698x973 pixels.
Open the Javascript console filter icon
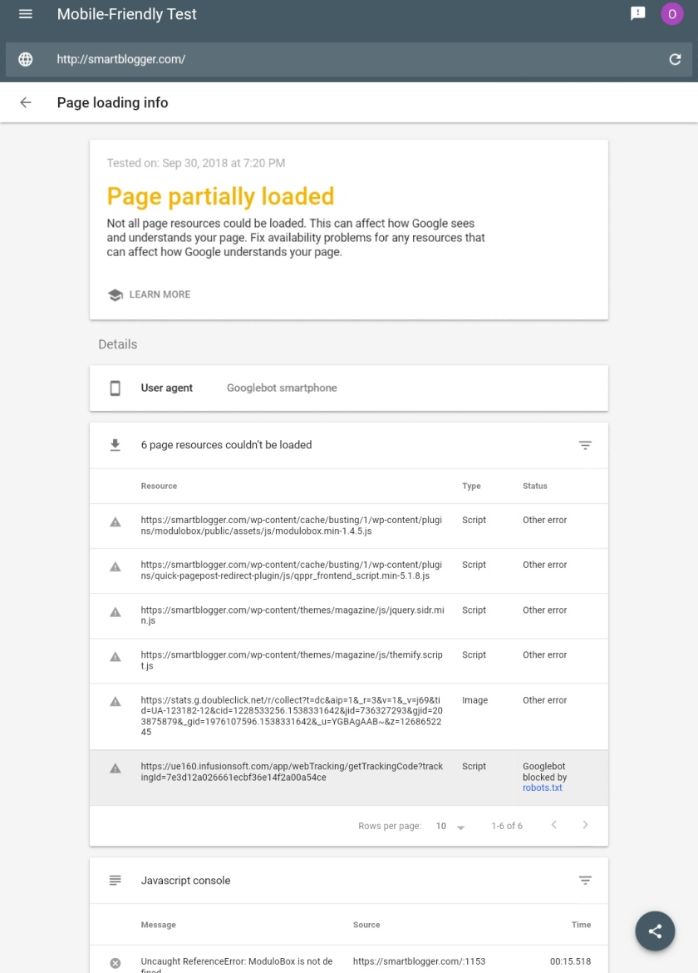[584, 880]
